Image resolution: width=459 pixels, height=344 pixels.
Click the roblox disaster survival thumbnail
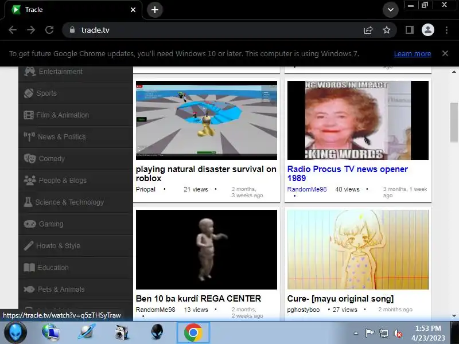point(207,120)
